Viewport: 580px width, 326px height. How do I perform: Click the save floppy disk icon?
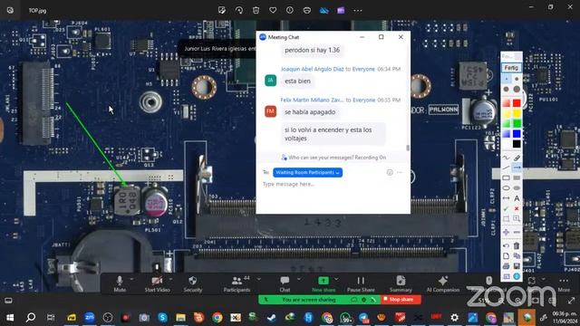(x=517, y=266)
